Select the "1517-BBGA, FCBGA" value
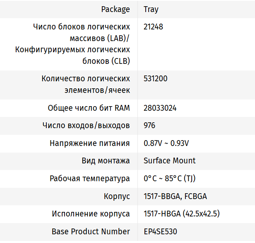255x243 pixels. pyautogui.click(x=175, y=197)
